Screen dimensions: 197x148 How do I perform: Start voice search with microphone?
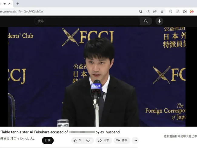pyautogui.click(x=159, y=21)
